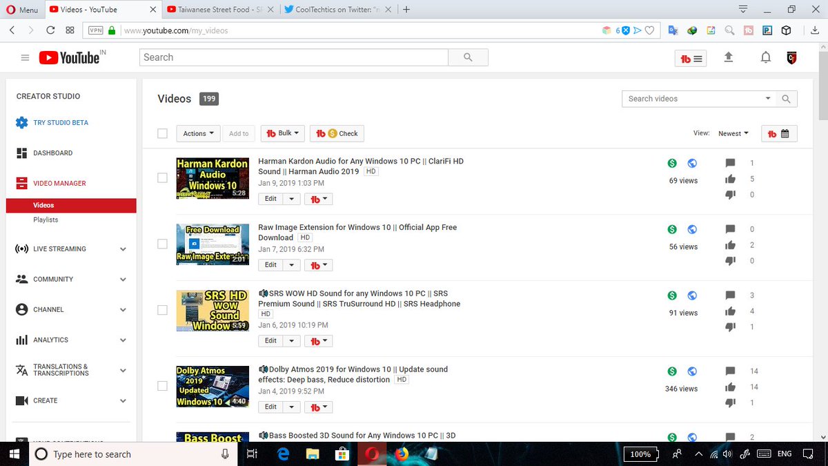Screen dimensions: 828x466
Task: Open Firefox from the taskbar
Action: coord(401,454)
